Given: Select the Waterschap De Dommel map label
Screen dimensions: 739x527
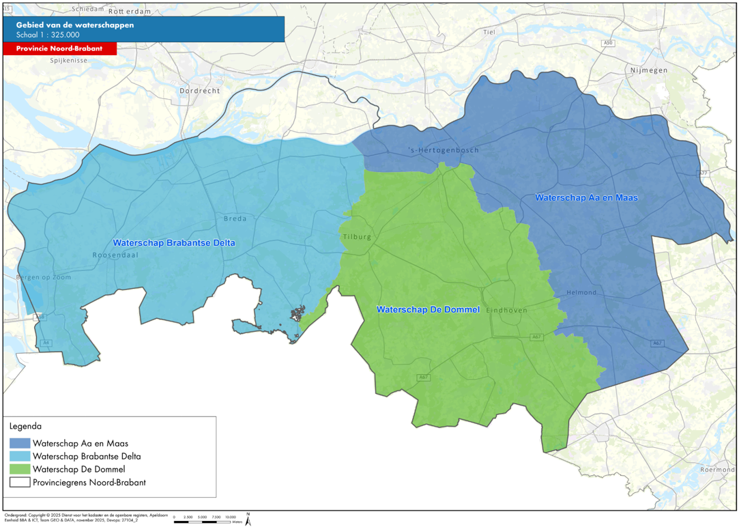Looking at the screenshot, I should click(429, 309).
